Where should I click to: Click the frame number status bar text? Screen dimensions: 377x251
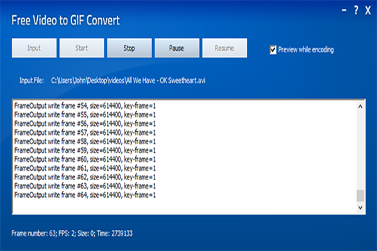[x=72, y=233]
